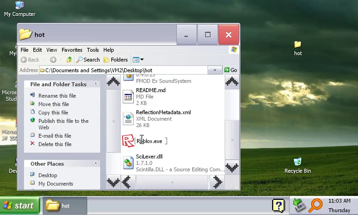
Task: Click Delete this file
Action: (55, 144)
